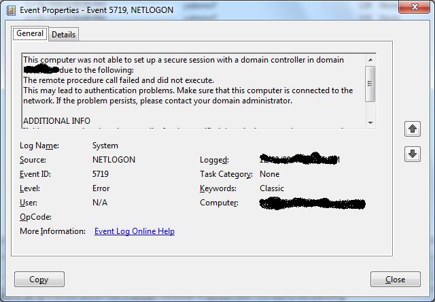This screenshot has width=435, height=302.
Task: Show the next event with down arrow
Action: [x=413, y=154]
